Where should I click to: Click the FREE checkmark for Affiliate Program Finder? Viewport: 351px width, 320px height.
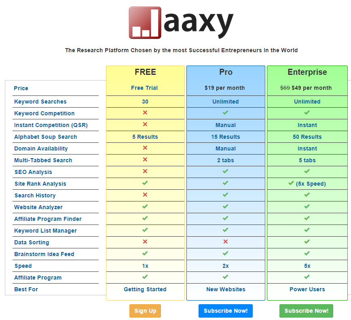145,218
